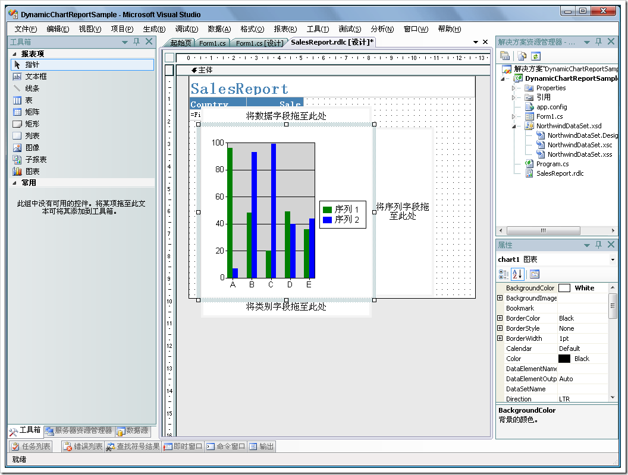Open the 报表(R) menu

[x=285, y=29]
